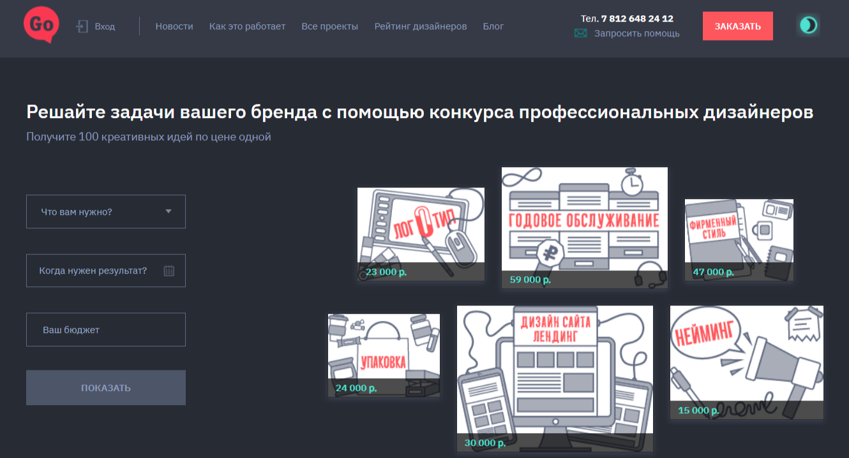Click the red ЗАКАЗАТЬ button
Image resolution: width=849 pixels, height=458 pixels.
[x=737, y=26]
